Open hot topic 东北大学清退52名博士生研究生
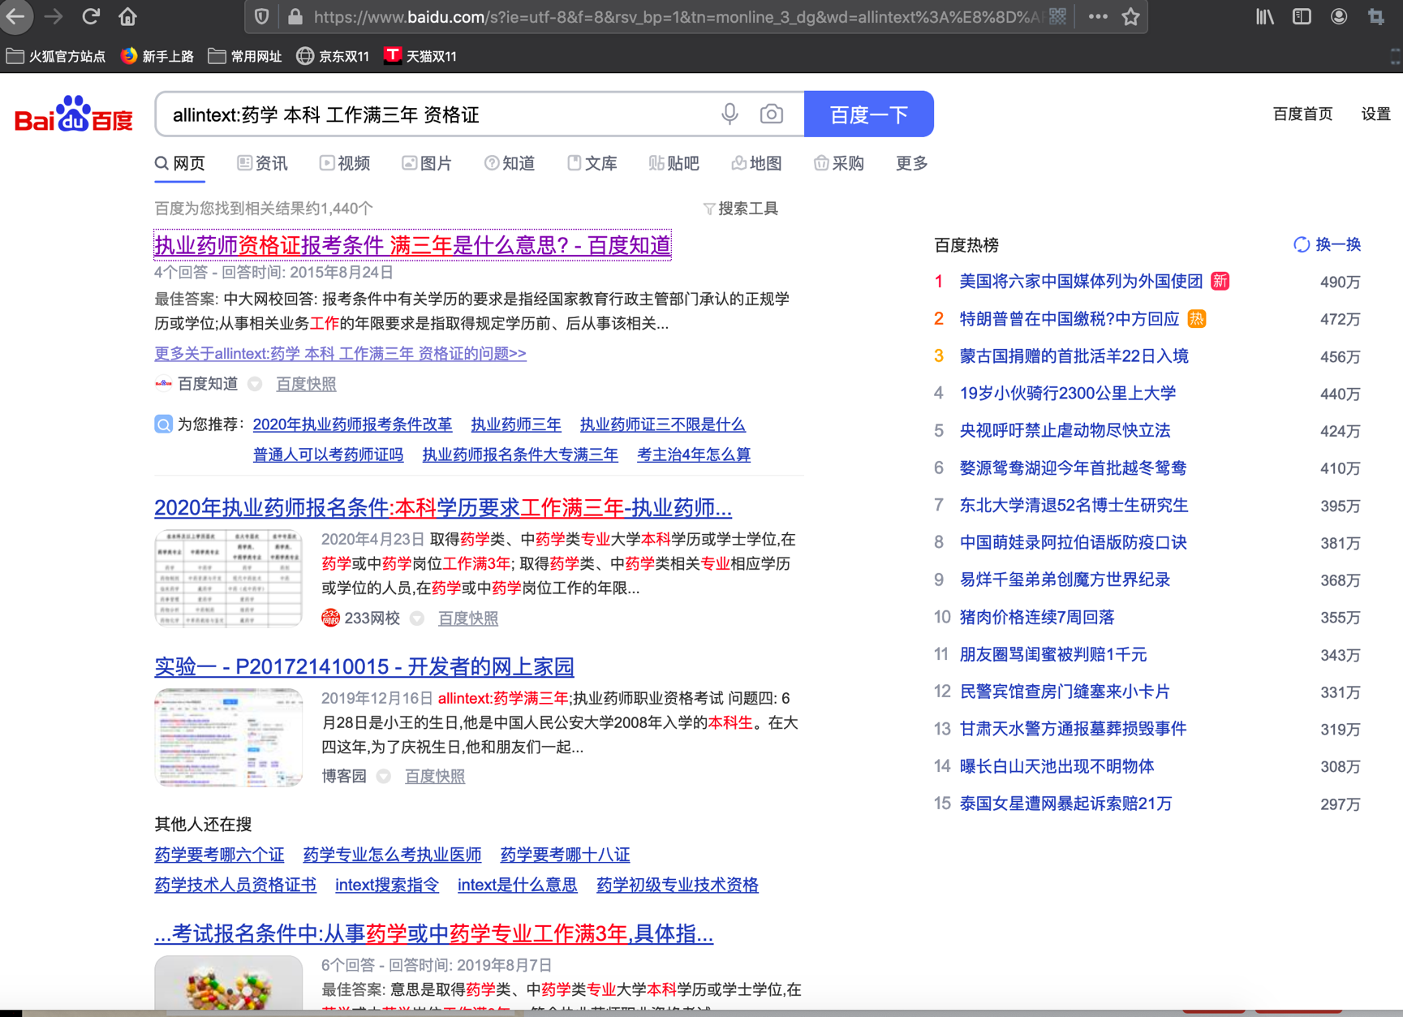 [x=1074, y=506]
